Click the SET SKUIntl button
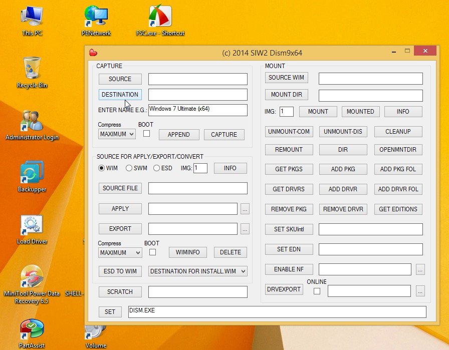Image resolution: width=449 pixels, height=350 pixels. pos(289,229)
